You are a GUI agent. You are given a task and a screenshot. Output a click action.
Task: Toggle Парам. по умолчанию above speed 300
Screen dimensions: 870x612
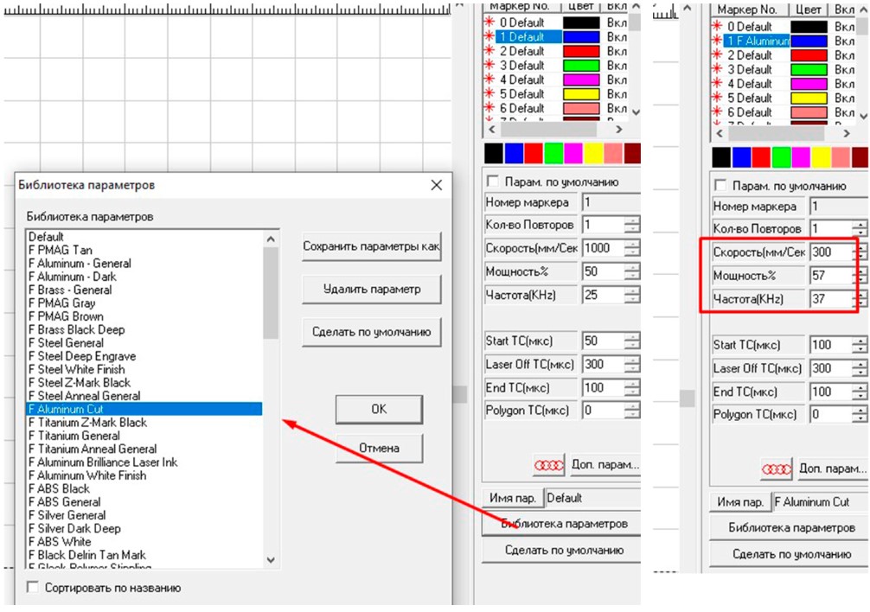(x=720, y=185)
